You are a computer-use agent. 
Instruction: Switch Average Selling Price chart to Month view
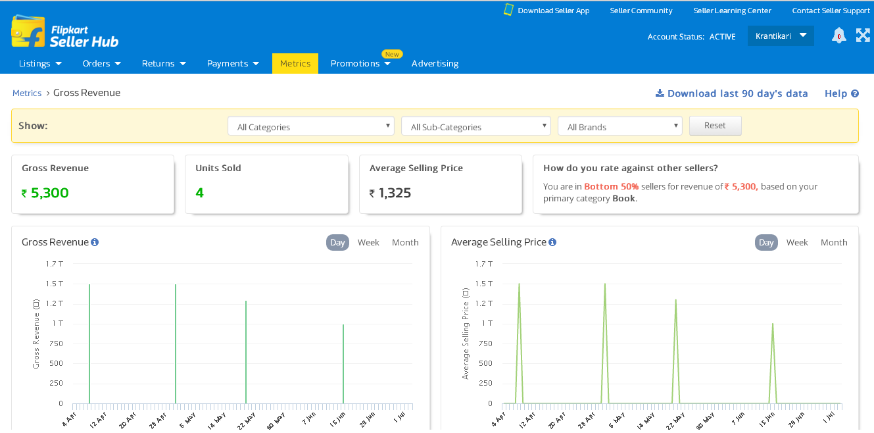coord(834,242)
